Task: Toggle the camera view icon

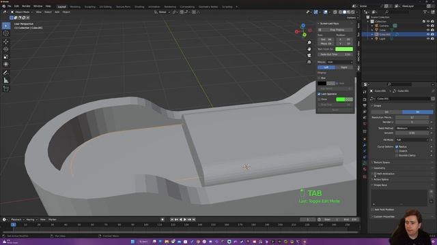Action: point(309,55)
